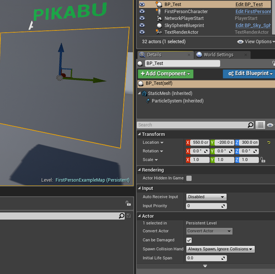Open details view options eye icon

coord(270,125)
